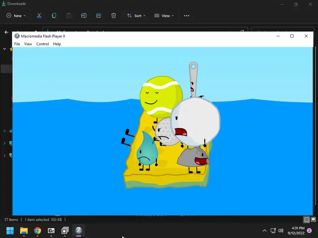Open the Control menu in Flash Player
The width and height of the screenshot is (318, 238).
tap(42, 44)
